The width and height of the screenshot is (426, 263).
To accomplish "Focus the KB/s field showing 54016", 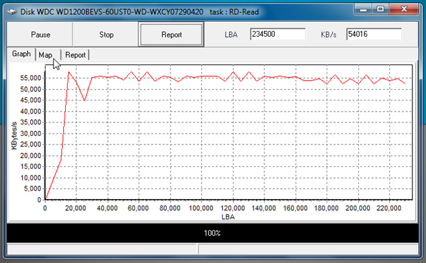I will [374, 34].
